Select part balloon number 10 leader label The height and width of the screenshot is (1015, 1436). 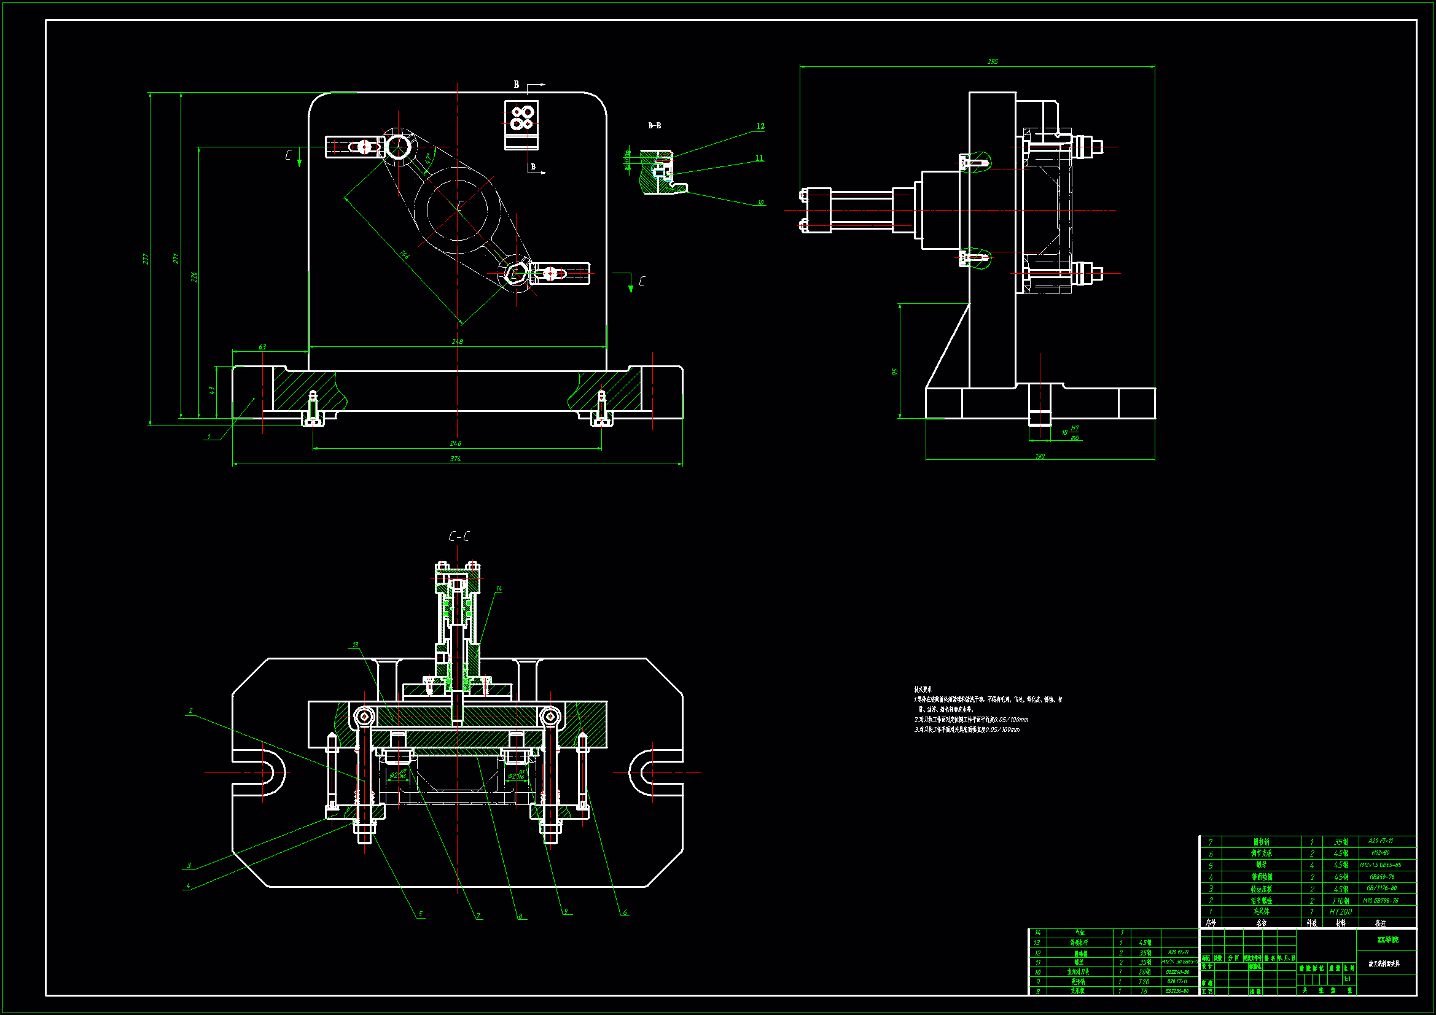coord(760,203)
